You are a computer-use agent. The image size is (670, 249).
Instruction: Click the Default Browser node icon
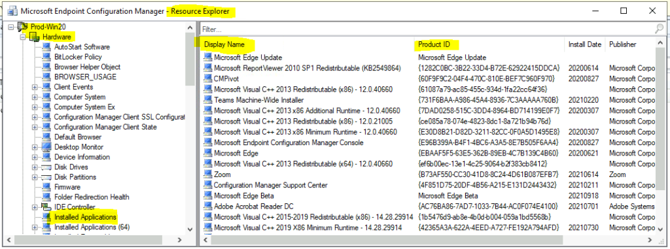coord(46,137)
